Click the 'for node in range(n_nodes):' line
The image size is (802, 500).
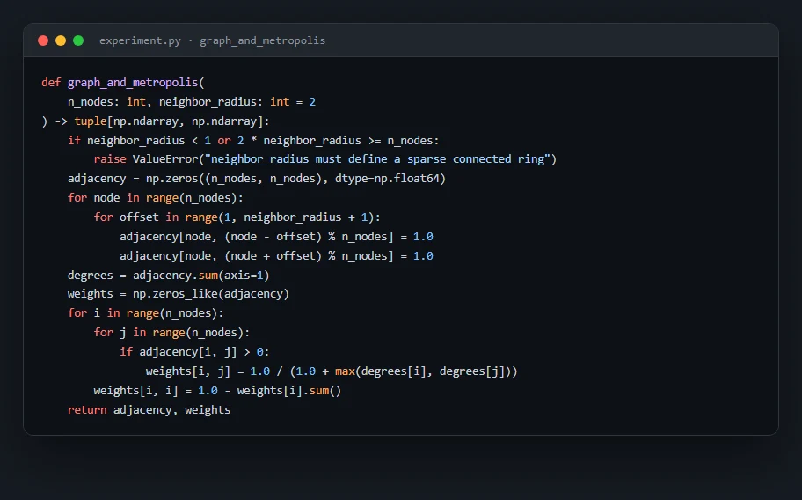point(156,197)
